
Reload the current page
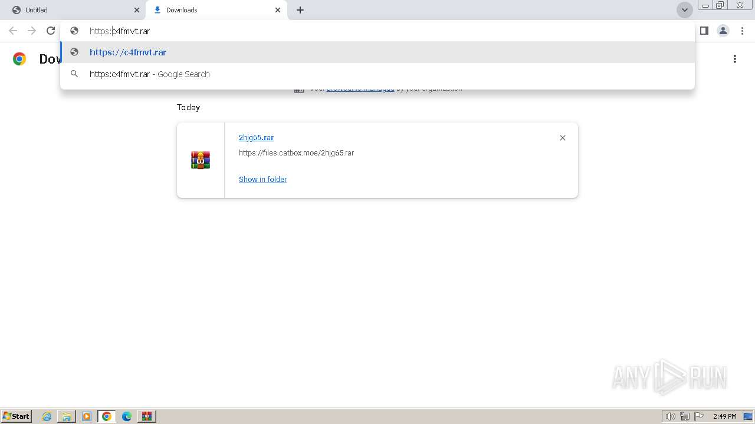(51, 31)
